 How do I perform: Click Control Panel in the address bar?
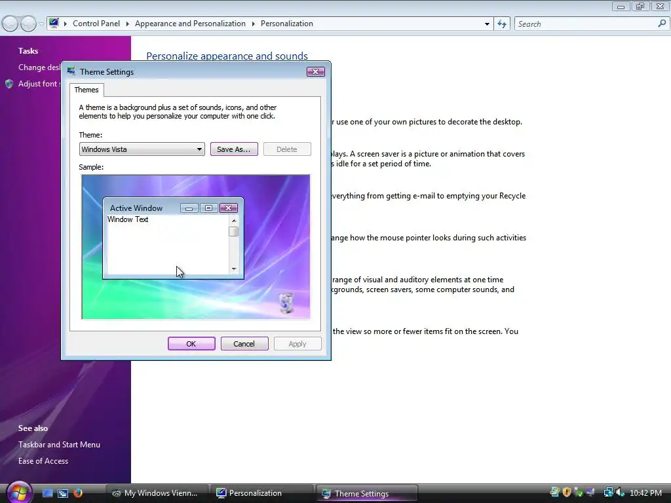96,24
